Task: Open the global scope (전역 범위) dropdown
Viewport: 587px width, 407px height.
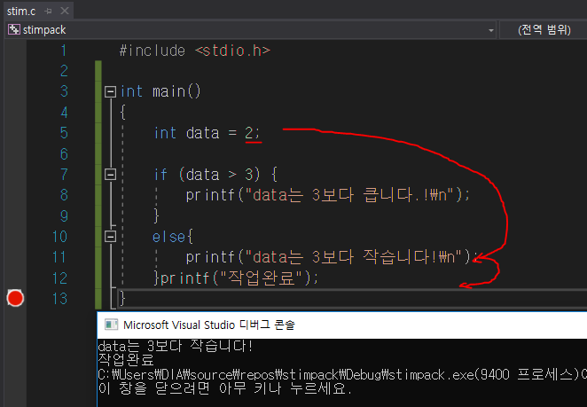Action: pyautogui.click(x=544, y=30)
